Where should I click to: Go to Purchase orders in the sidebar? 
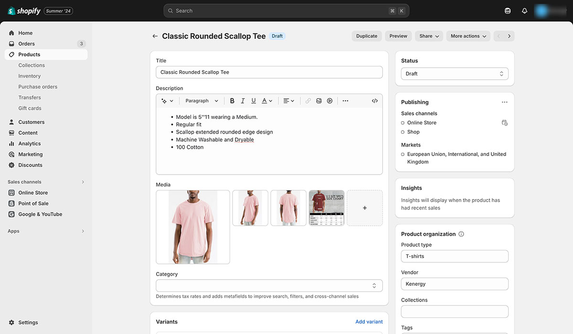[x=37, y=86]
